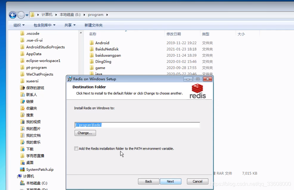The height and width of the screenshot is (190, 294).
Task: Click the Back button in Redis setup
Action: [149, 181]
